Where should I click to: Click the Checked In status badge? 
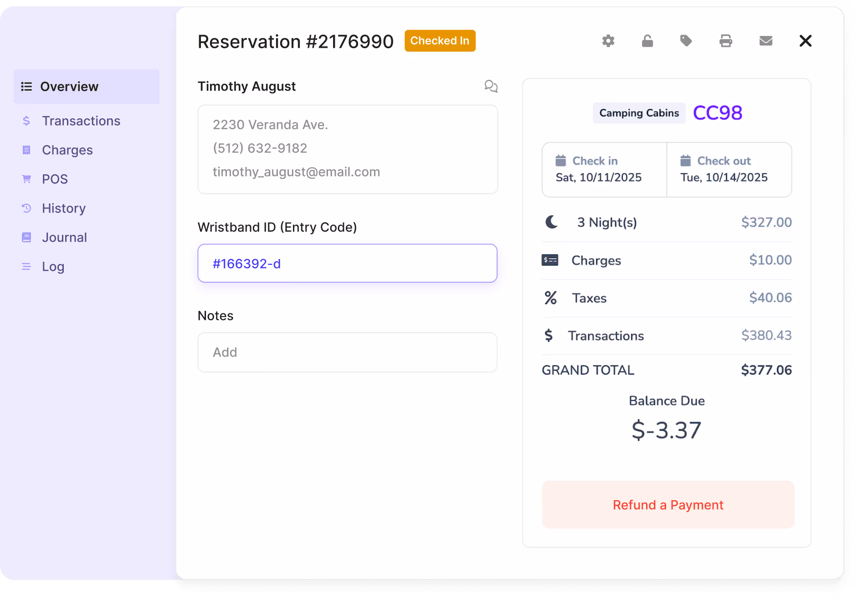coord(440,41)
